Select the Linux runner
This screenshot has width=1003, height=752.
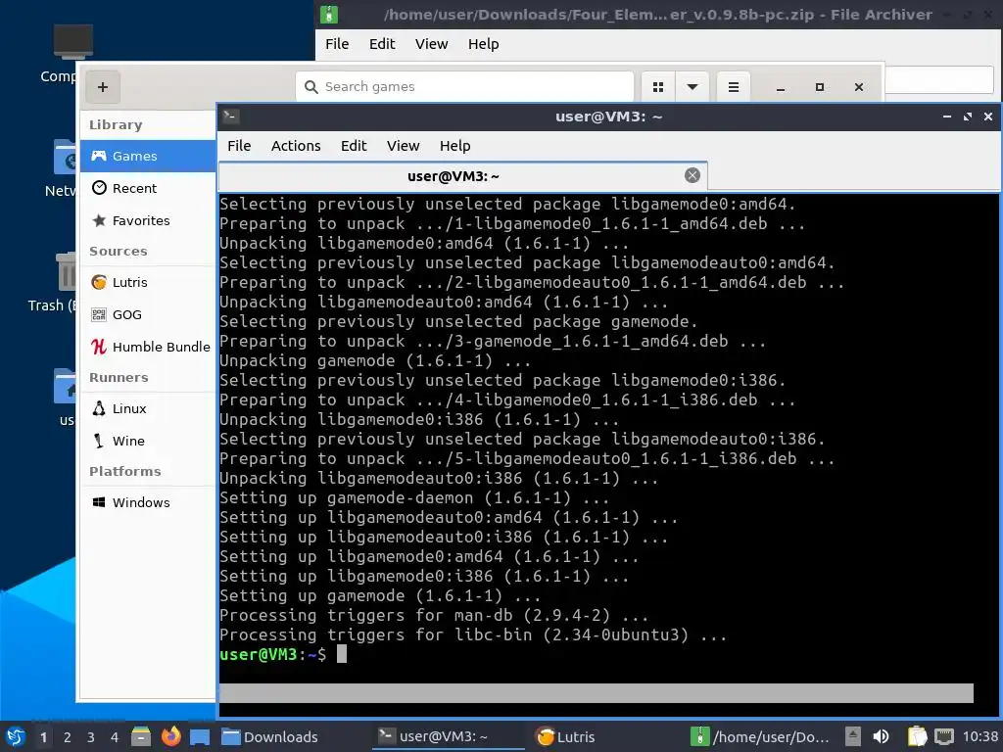tap(148, 408)
